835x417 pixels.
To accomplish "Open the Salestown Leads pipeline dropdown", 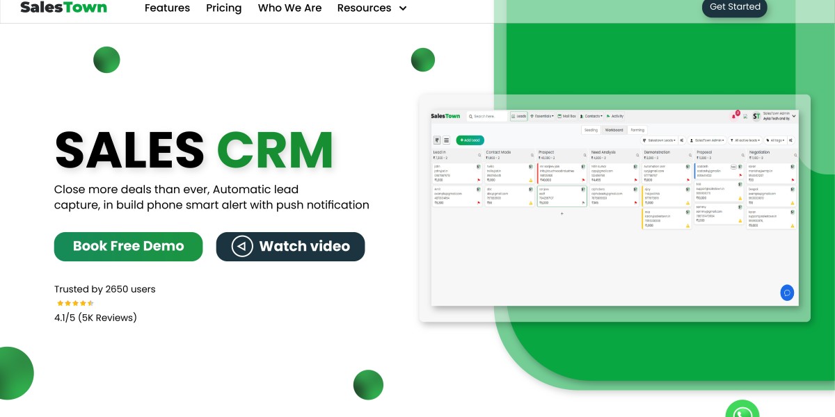I will pyautogui.click(x=660, y=140).
